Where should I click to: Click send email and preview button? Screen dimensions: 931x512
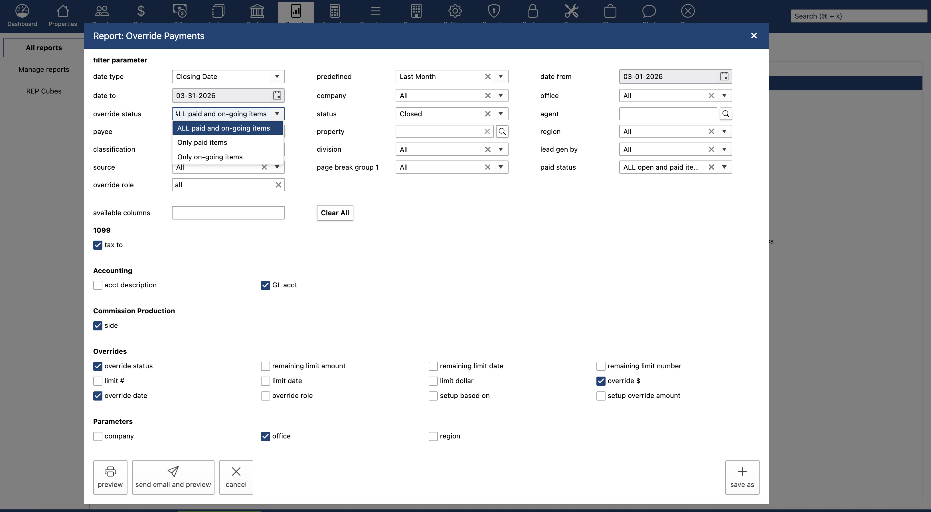pos(173,477)
